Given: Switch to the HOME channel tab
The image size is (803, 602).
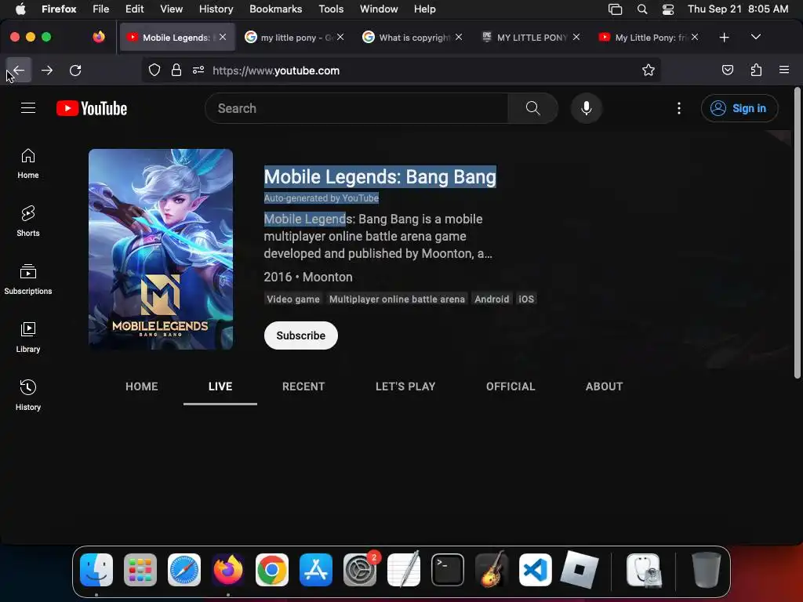Looking at the screenshot, I should pyautogui.click(x=142, y=386).
